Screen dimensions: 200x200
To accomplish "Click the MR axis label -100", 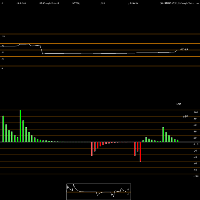I will pyautogui.click(x=196, y=176).
